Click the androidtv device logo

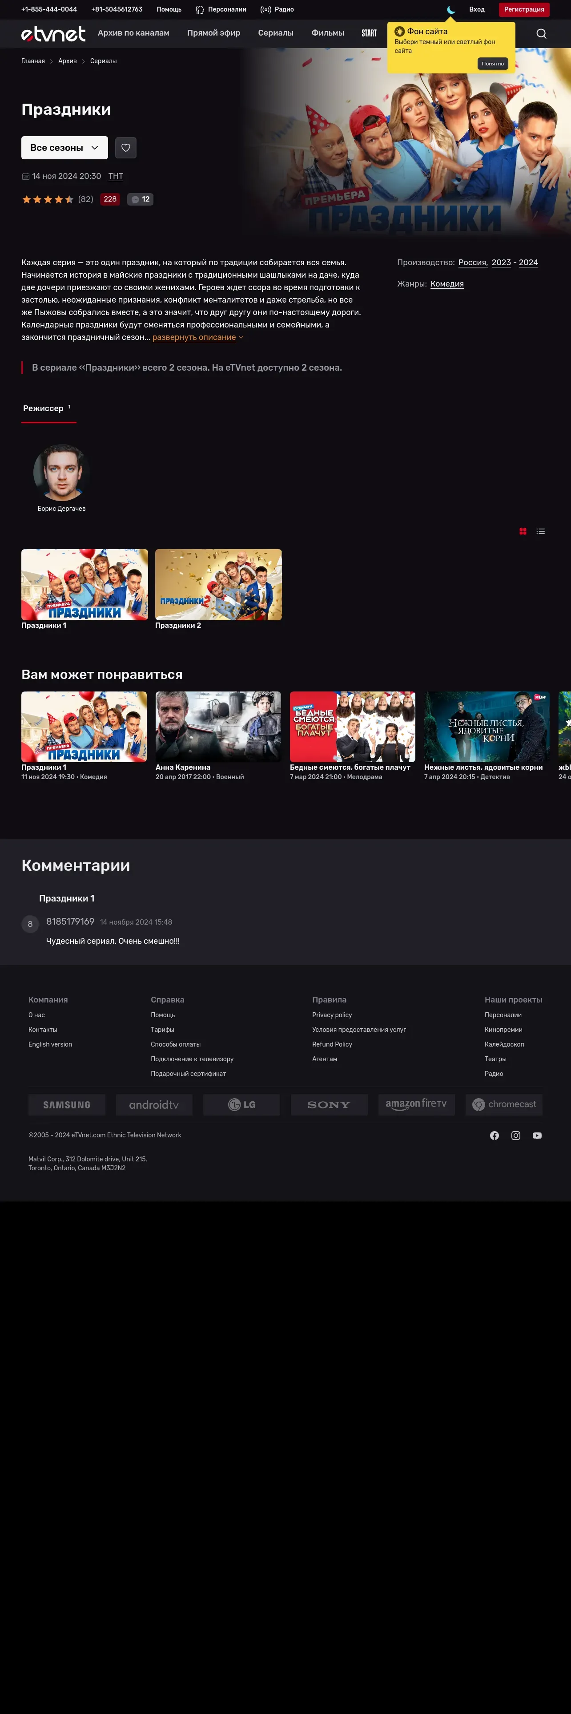(153, 1104)
